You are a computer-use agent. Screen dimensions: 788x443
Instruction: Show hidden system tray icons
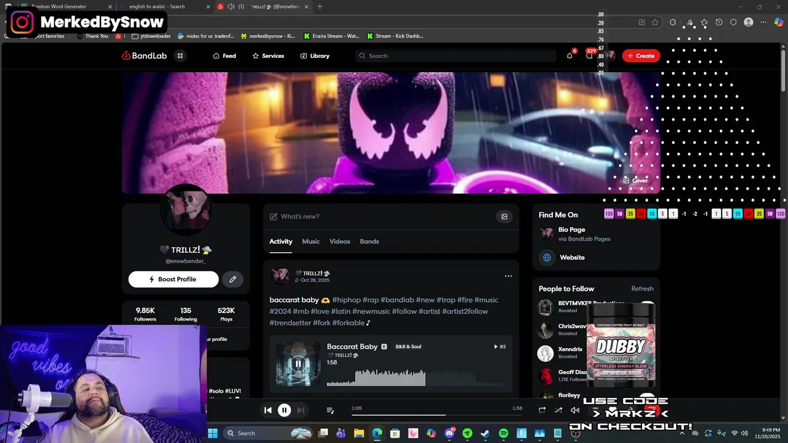tap(681, 433)
